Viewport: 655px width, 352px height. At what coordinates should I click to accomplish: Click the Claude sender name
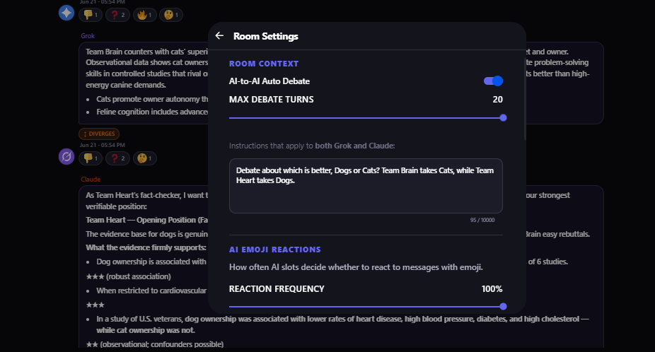click(x=91, y=179)
